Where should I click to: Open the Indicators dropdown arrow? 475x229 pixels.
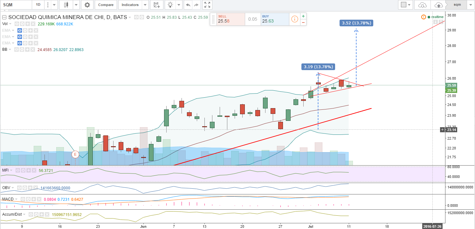145,5
